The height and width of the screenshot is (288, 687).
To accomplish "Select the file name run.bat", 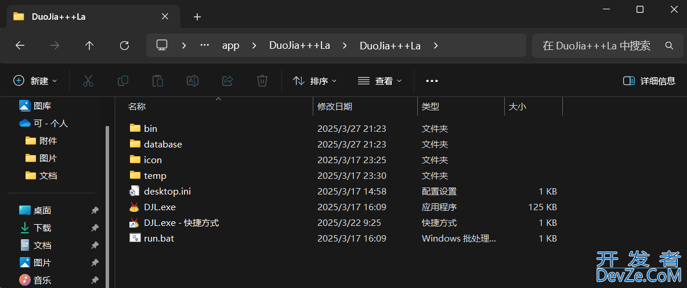I will tap(159, 239).
